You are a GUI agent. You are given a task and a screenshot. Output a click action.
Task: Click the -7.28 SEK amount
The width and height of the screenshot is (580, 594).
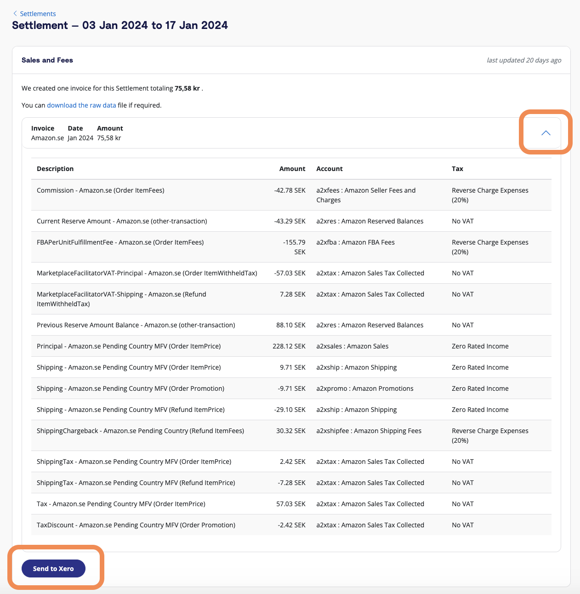click(291, 483)
